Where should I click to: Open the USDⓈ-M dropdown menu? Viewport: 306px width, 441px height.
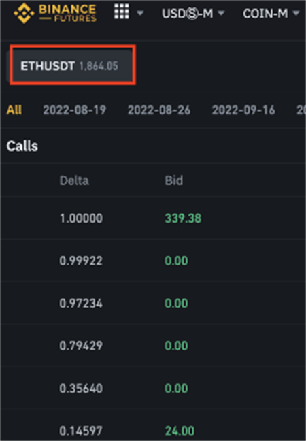193,13
